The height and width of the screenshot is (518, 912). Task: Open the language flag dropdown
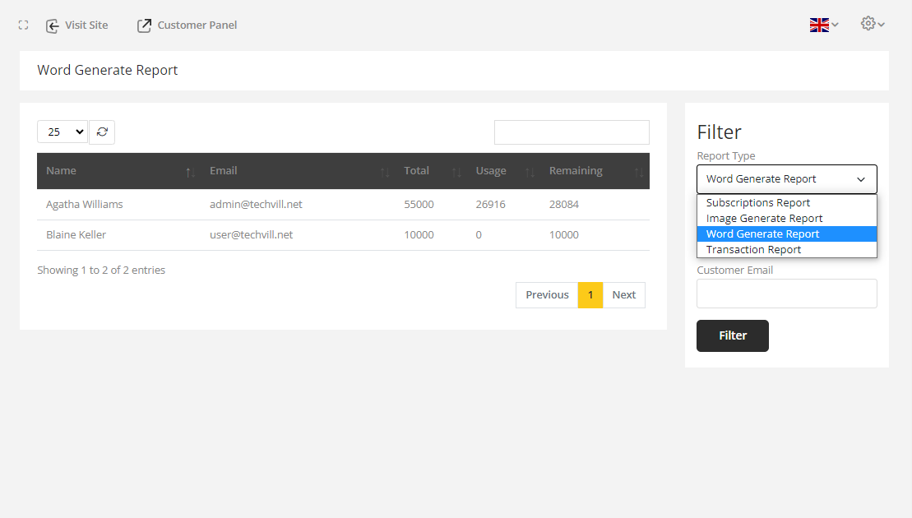[823, 25]
